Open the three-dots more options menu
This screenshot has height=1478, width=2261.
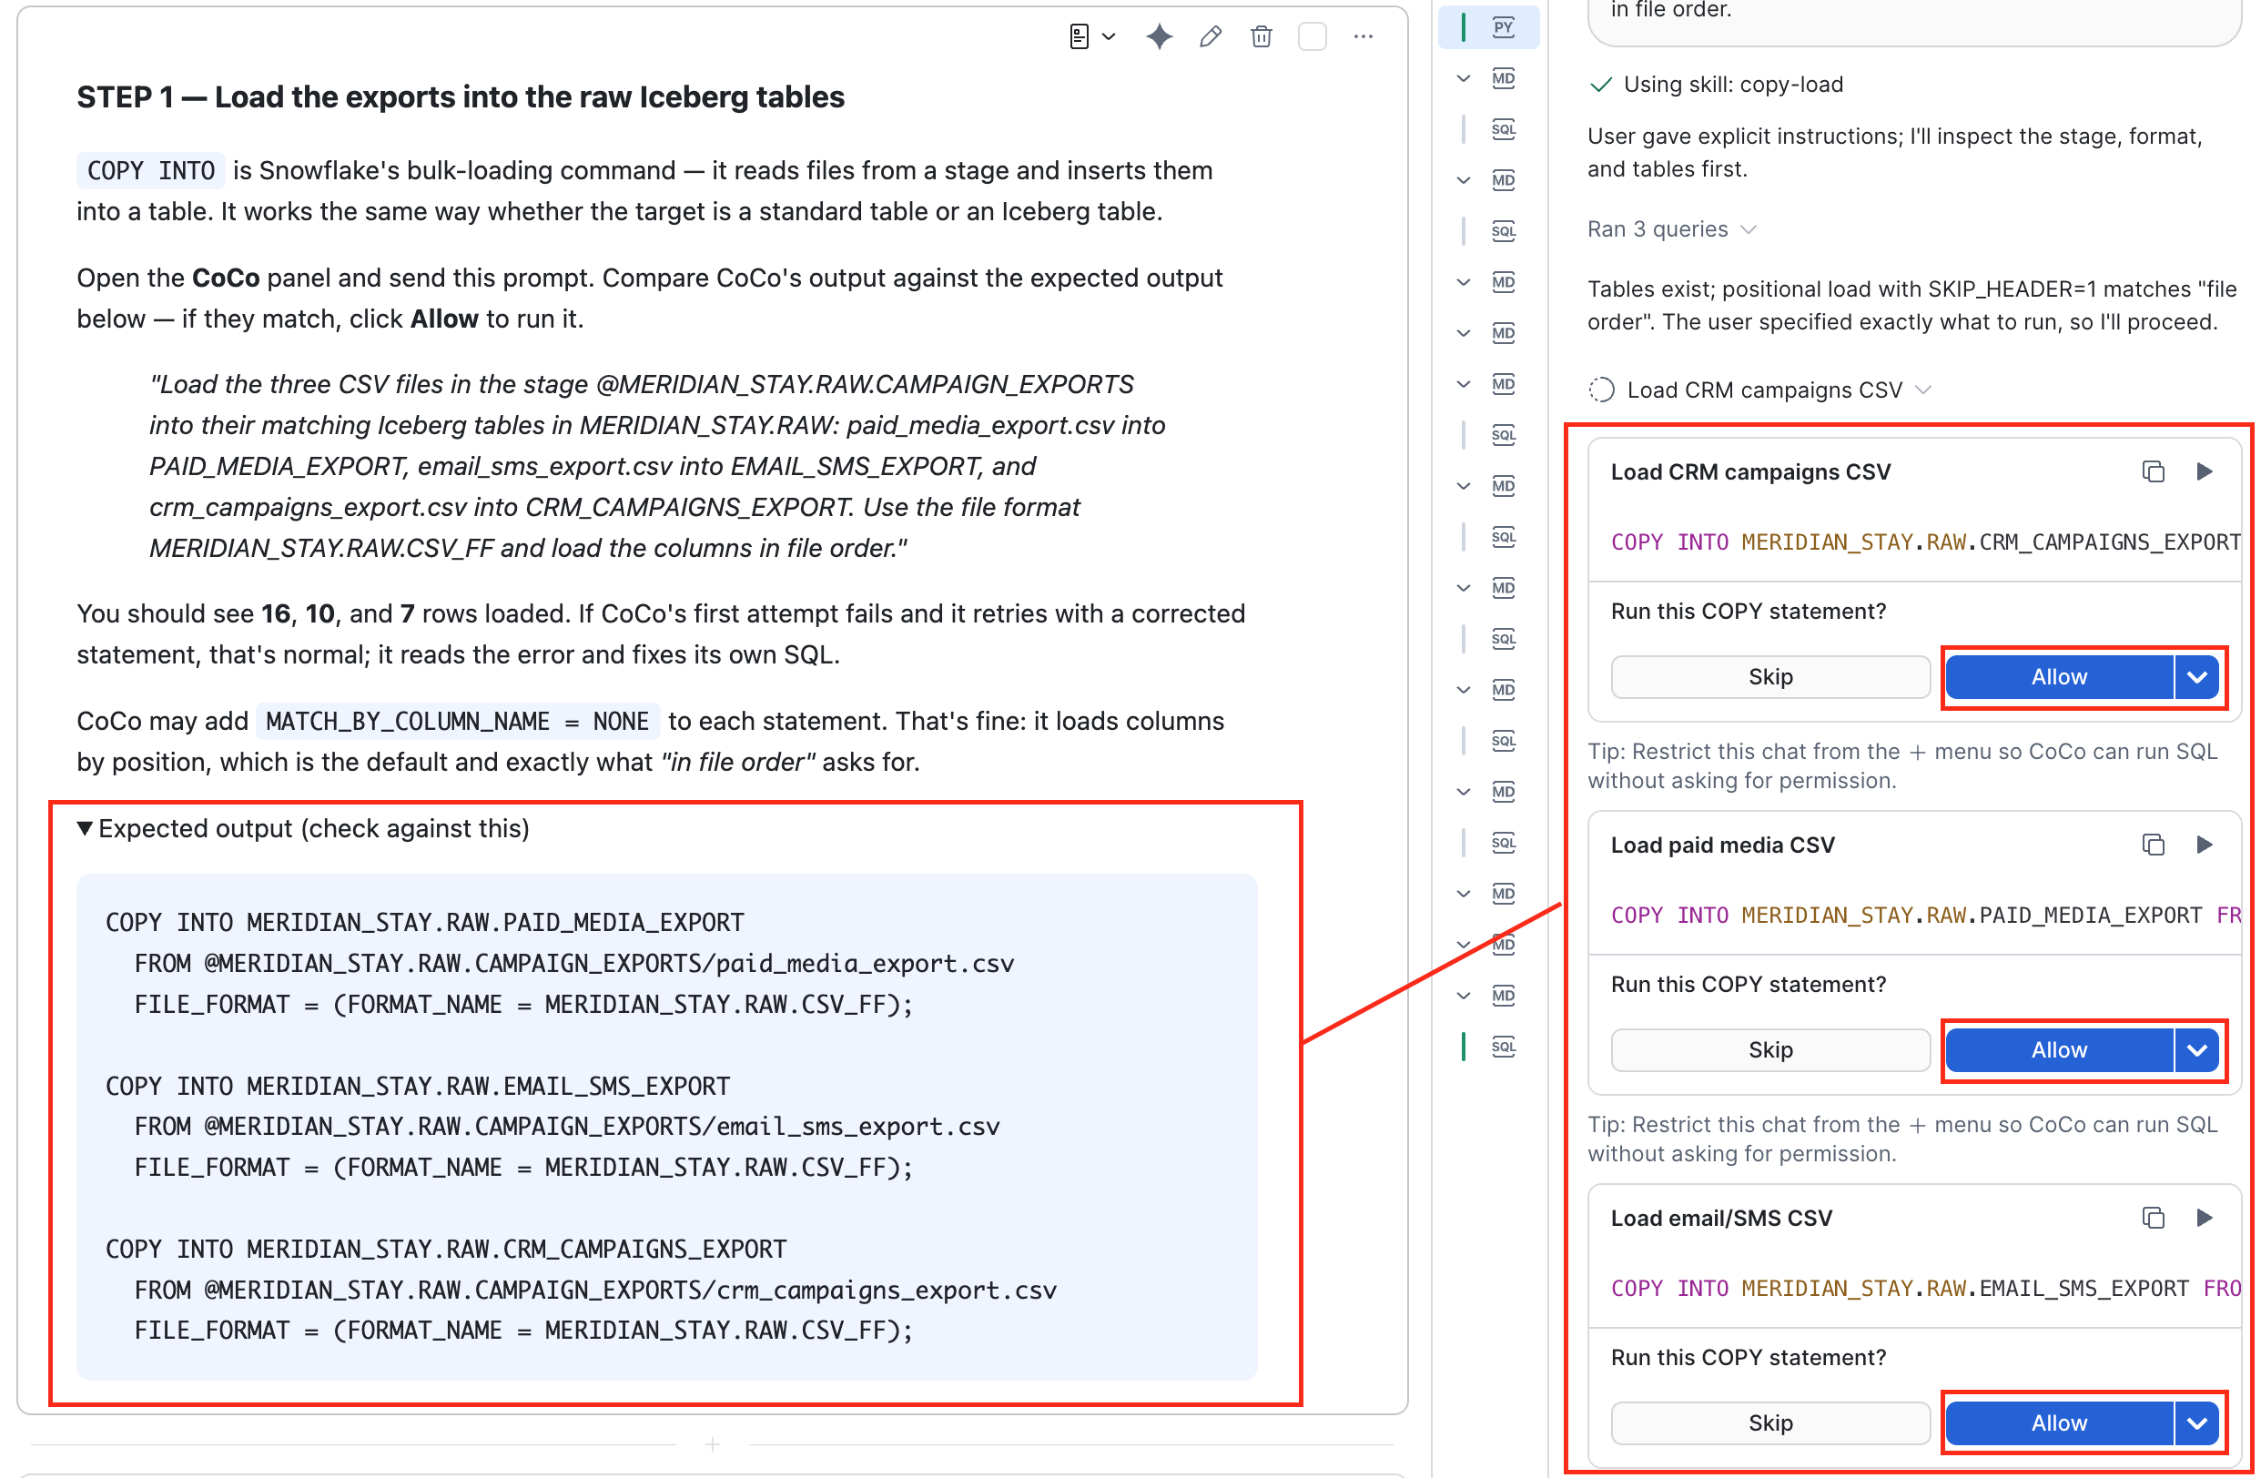pyautogui.click(x=1364, y=37)
